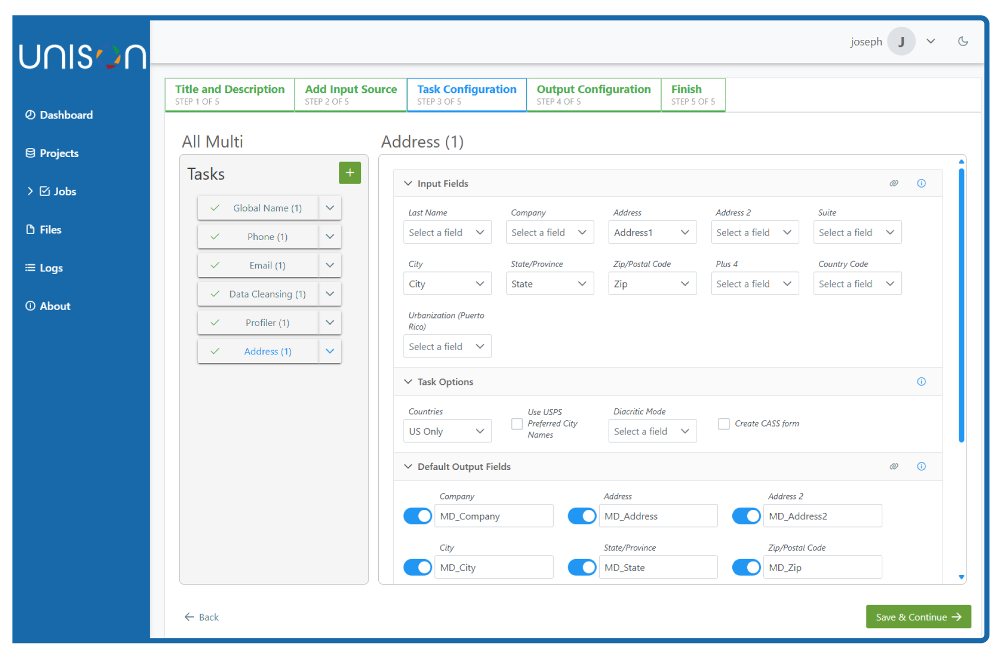Click Save & Continue
Image resolution: width=1002 pixels, height=659 pixels.
coord(918,616)
